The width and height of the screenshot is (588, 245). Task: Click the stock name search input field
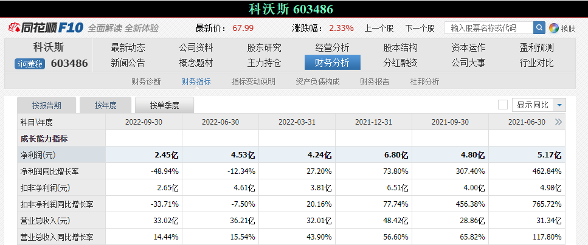(489, 28)
